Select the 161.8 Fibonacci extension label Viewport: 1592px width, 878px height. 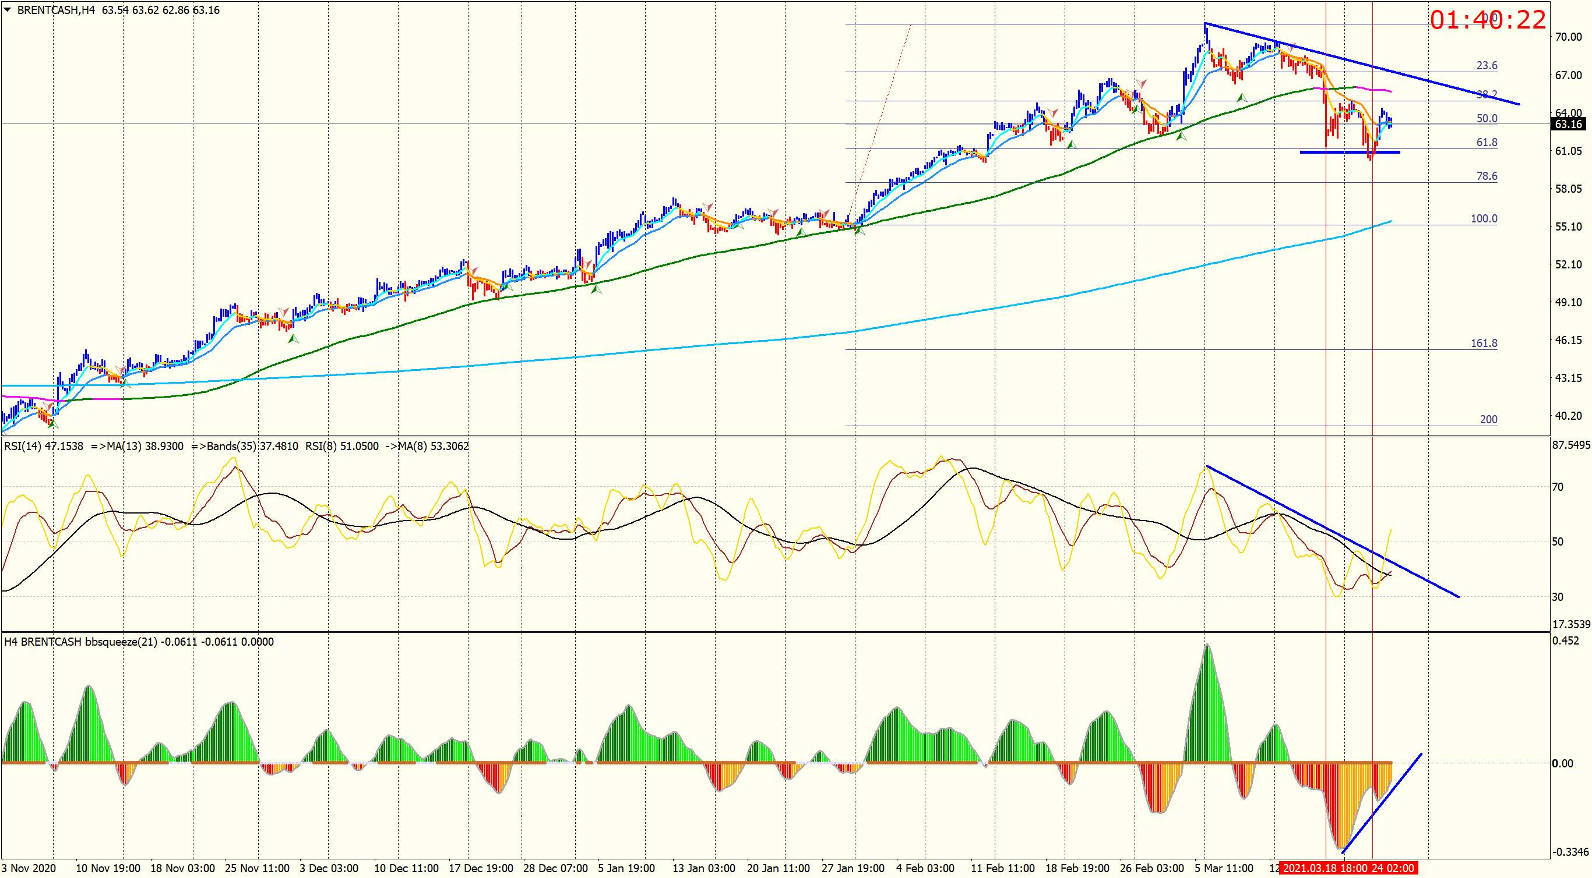click(1483, 344)
